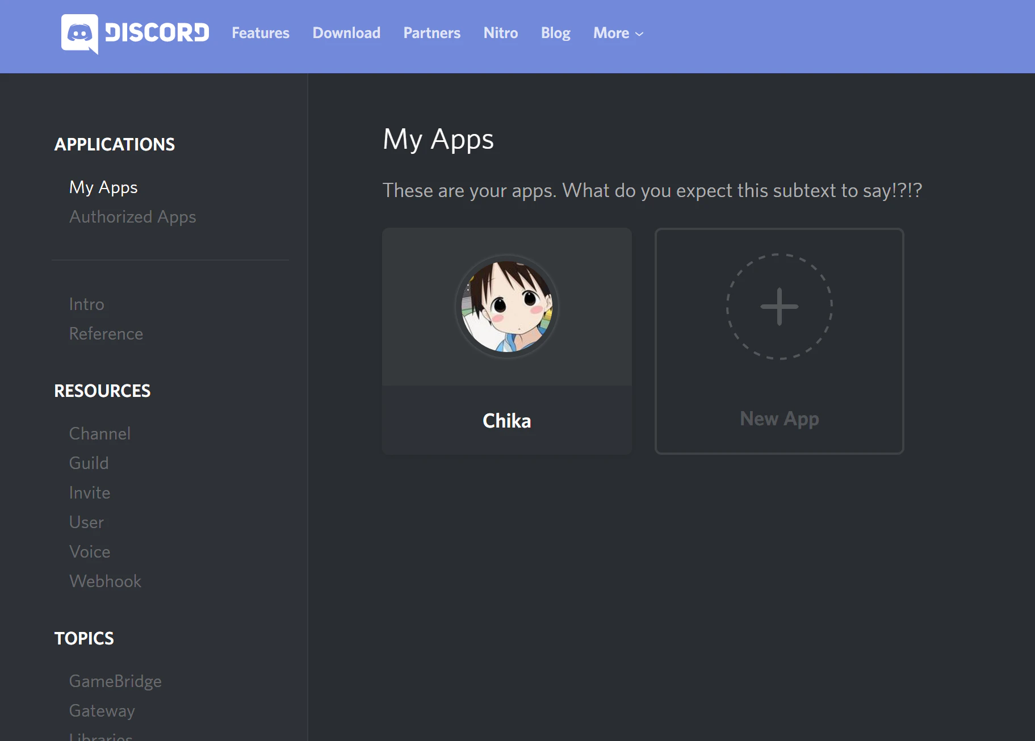Open the Voice resource page
This screenshot has width=1035, height=741.
90,552
